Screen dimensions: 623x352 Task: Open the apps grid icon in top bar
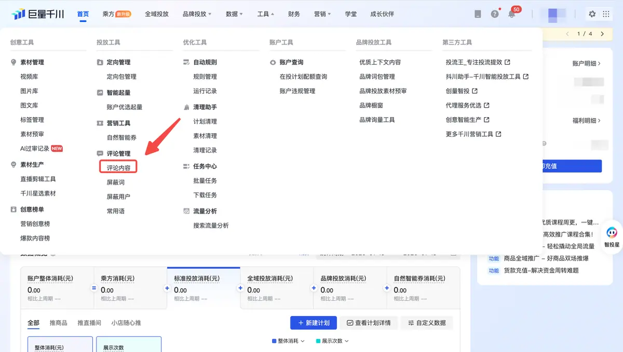click(x=606, y=14)
